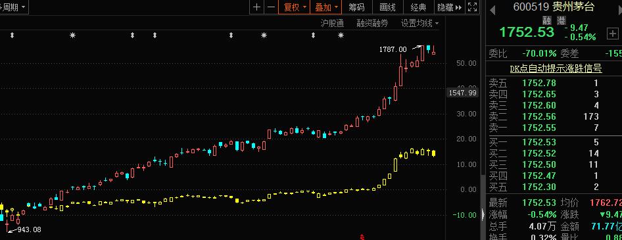The height and width of the screenshot is (240, 622).
Task: Open the 叠加 overlay dropdown
Action: (x=325, y=7)
